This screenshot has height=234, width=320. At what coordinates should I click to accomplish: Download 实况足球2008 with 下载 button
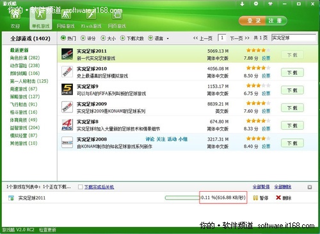click(292, 143)
